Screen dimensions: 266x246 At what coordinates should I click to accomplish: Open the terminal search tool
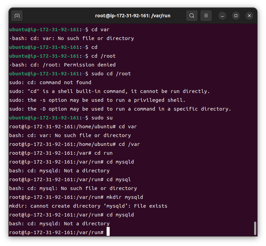point(192,16)
